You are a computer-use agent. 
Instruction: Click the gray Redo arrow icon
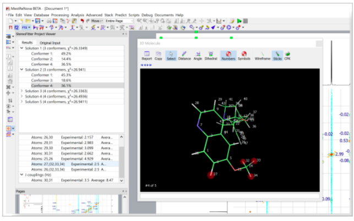(x=88, y=21)
